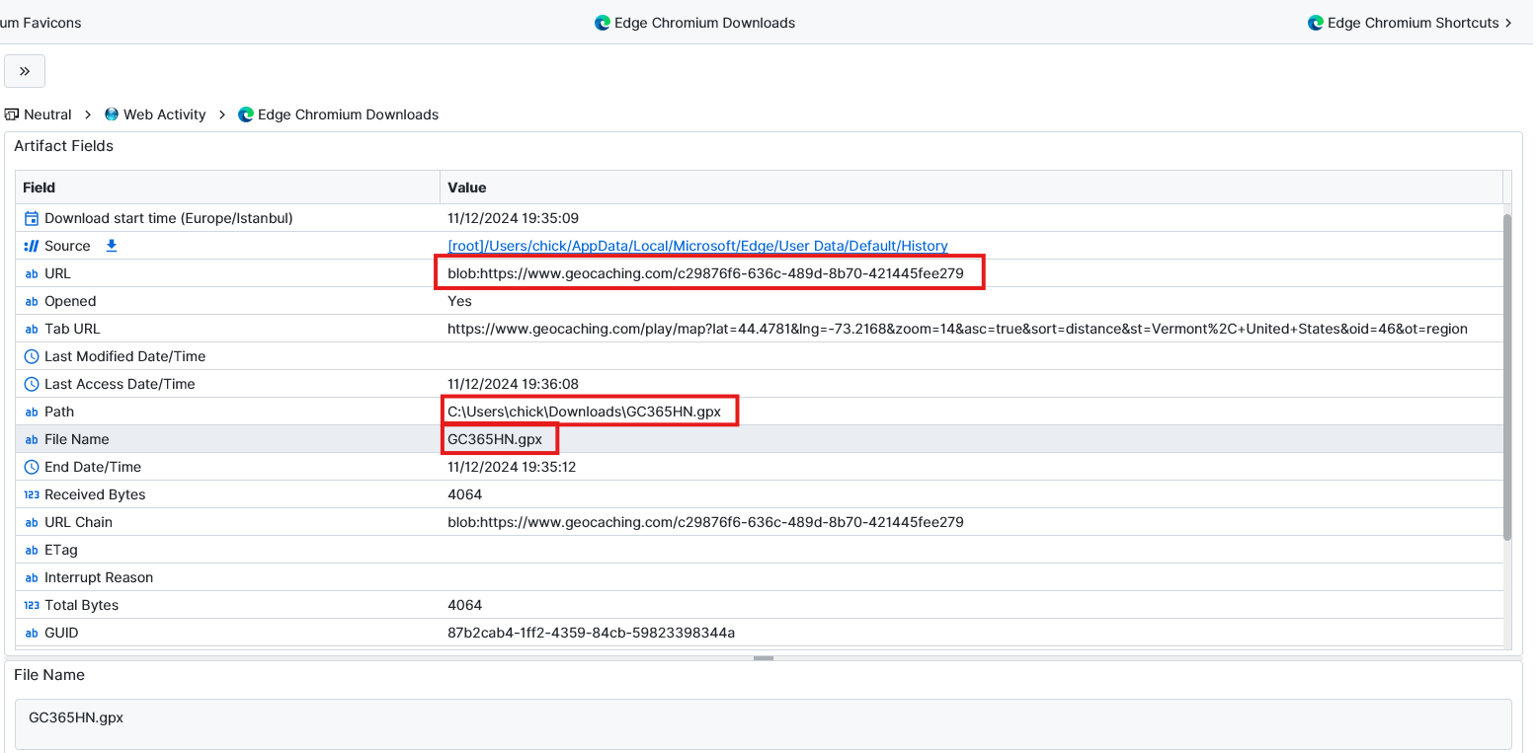Viewport: 1537px width, 753px height.
Task: Click the clock icon beside Last Access Date/Time
Action: (32, 384)
